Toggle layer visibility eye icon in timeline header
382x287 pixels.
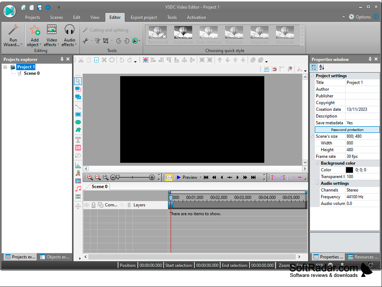coord(86,205)
